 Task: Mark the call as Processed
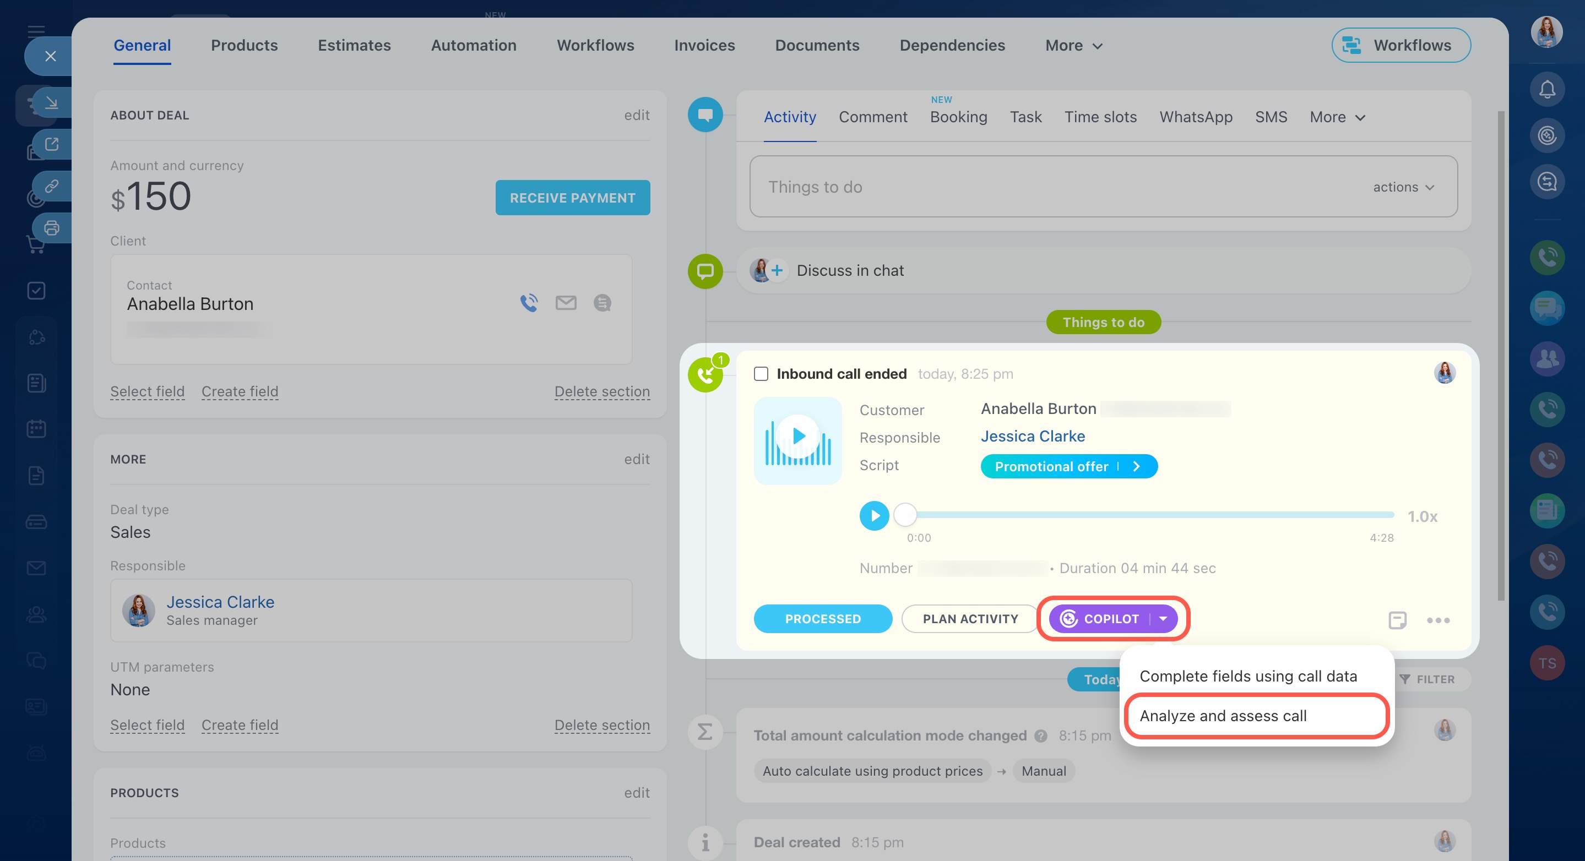[x=822, y=619]
